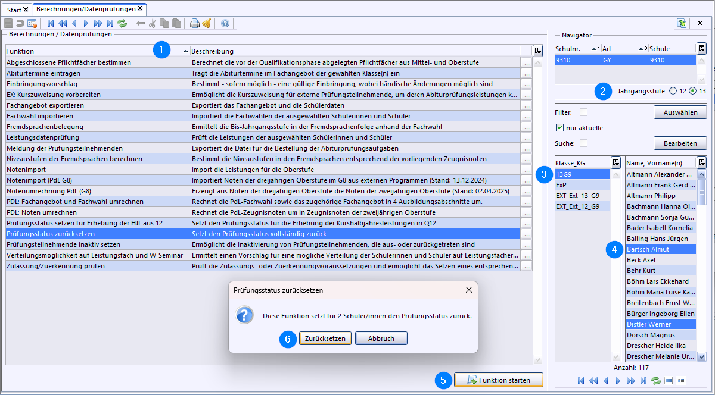Open the column chooser for the Klasse_KG list

(x=615, y=162)
